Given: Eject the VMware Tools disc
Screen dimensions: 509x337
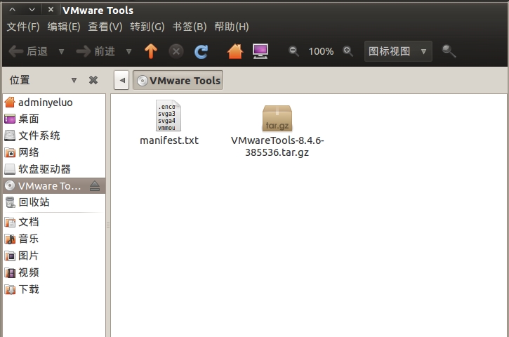Looking at the screenshot, I should point(95,186).
